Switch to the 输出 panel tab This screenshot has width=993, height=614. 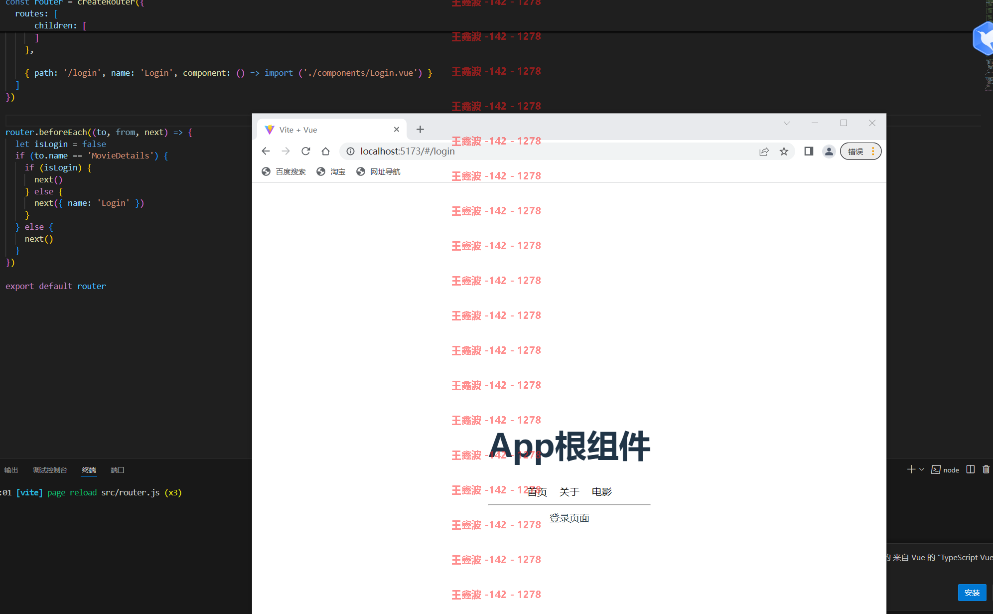11,470
